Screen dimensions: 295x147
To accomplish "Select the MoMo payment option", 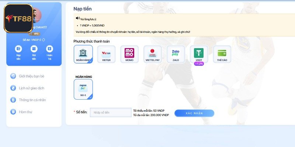I will pyautogui.click(x=129, y=54).
